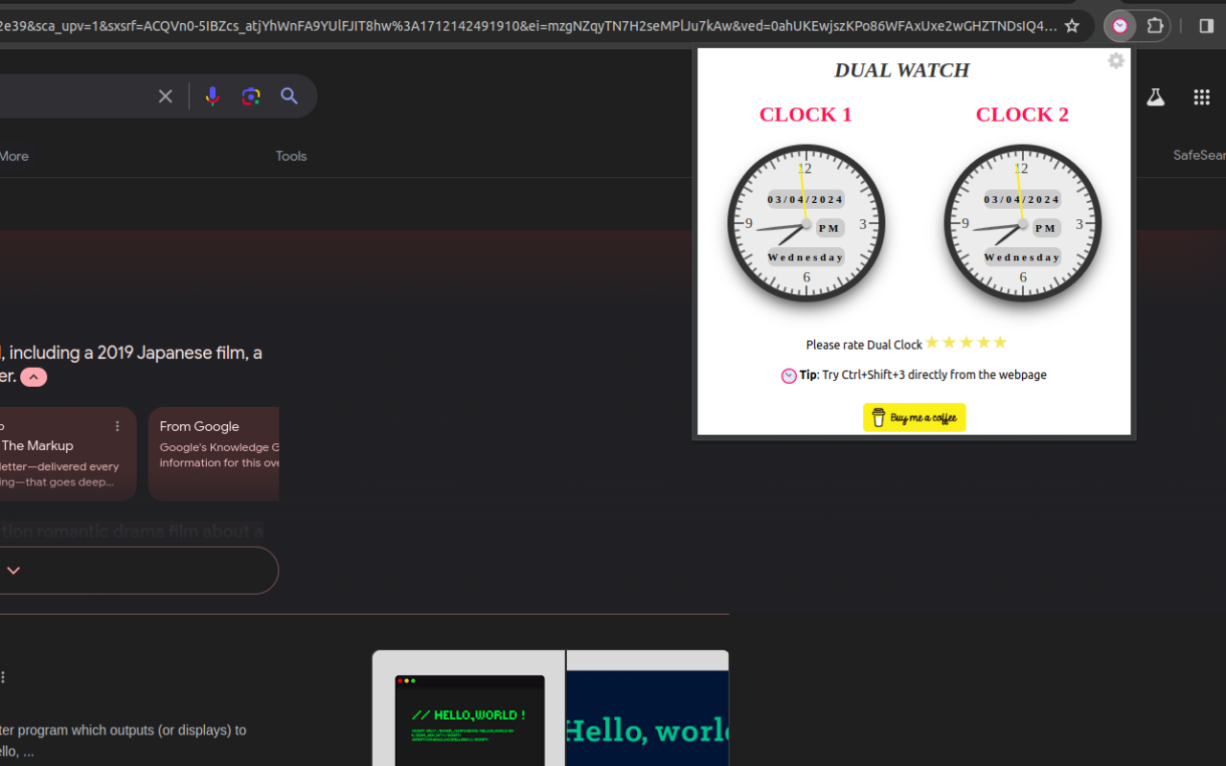The width and height of the screenshot is (1226, 766).
Task: Open the Tools menu
Action: 290,155
